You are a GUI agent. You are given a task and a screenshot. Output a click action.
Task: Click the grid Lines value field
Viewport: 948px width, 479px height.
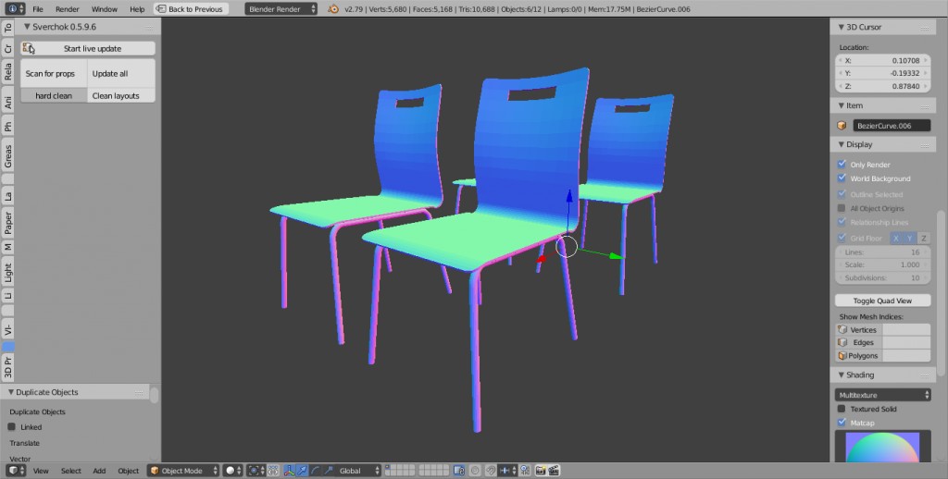882,252
